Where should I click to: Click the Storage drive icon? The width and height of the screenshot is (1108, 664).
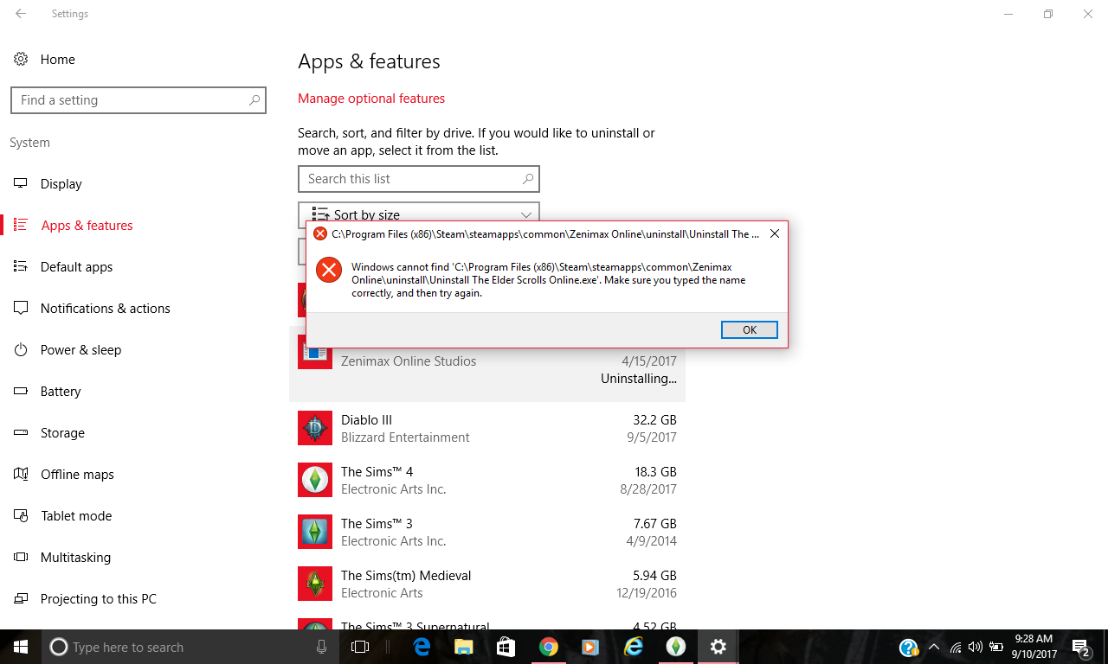click(x=22, y=433)
